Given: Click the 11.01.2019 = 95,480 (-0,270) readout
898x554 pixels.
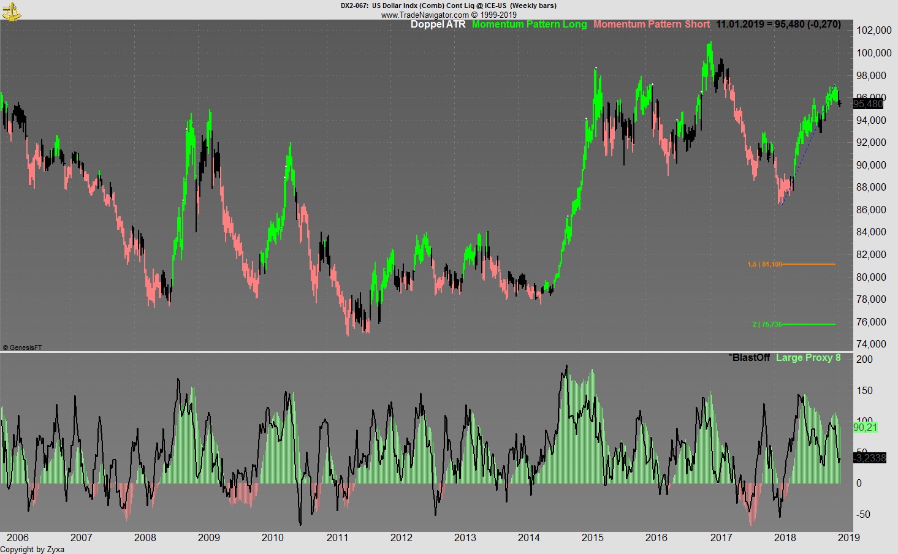Looking at the screenshot, I should pyautogui.click(x=778, y=25).
